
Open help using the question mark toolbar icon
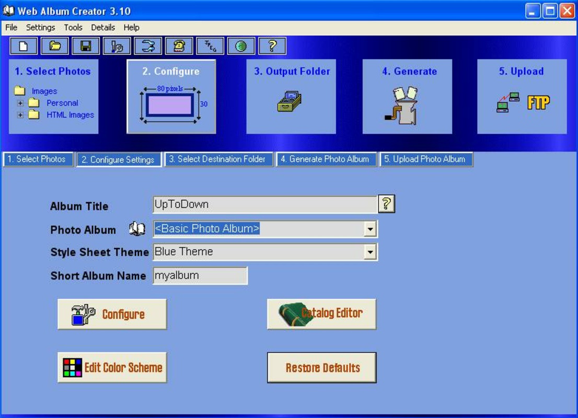[272, 46]
